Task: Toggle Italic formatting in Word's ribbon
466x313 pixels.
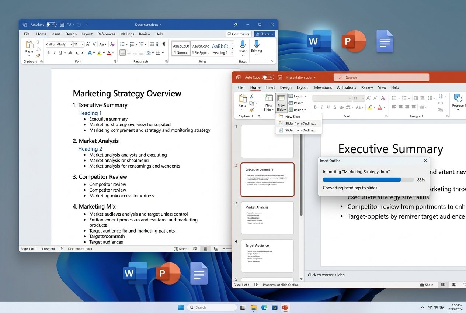Action: pyautogui.click(x=55, y=53)
